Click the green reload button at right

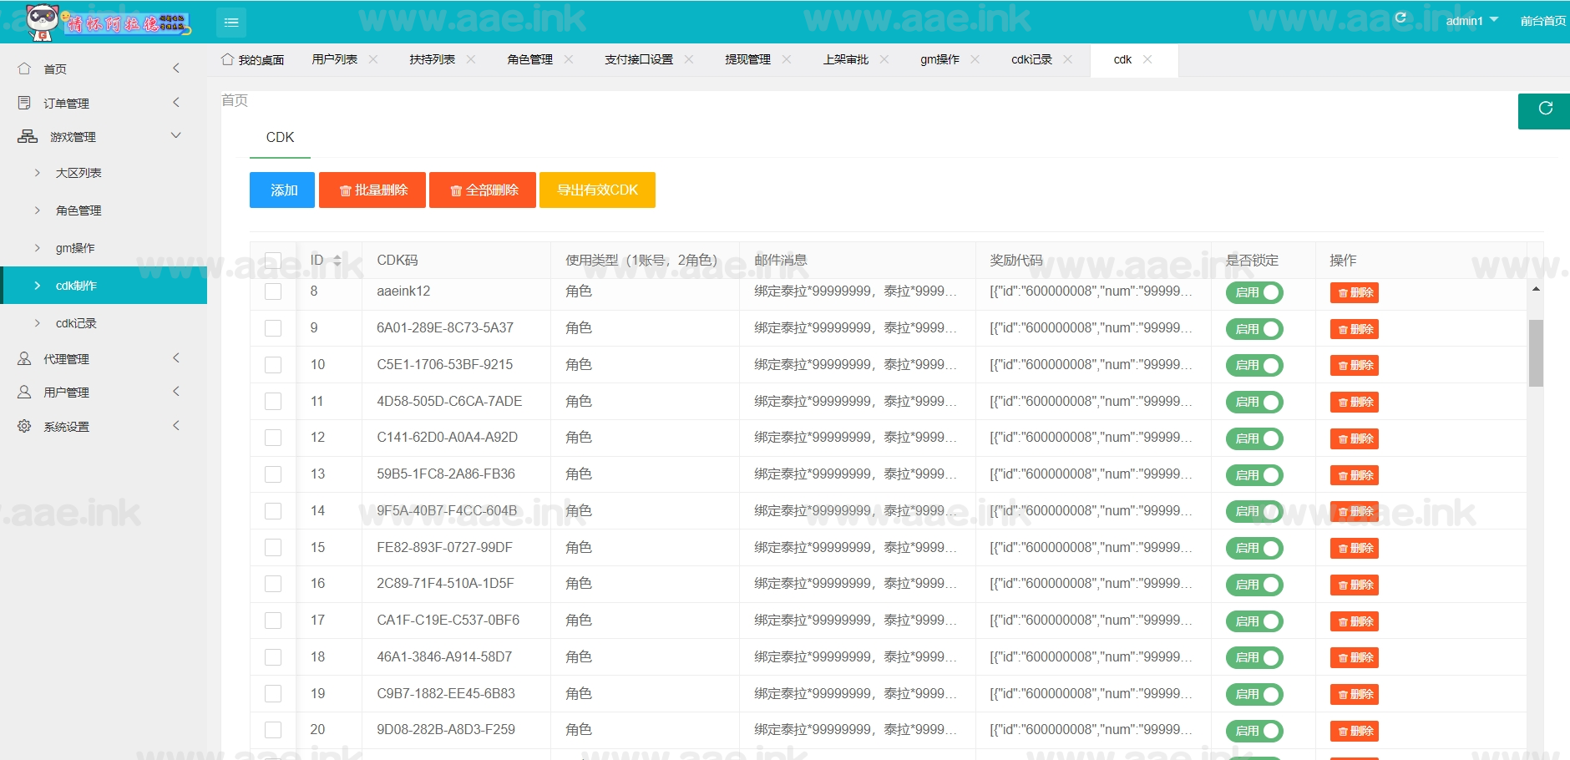[1544, 110]
